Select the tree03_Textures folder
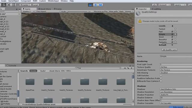The image size is (192, 108). pos(85,84)
